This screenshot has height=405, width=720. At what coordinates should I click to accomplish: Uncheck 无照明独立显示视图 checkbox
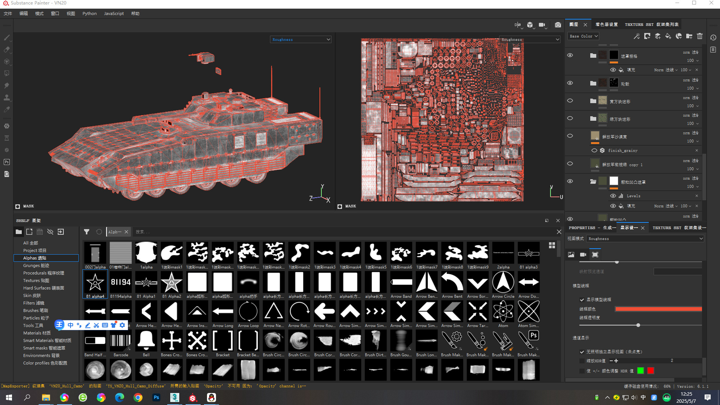tap(582, 352)
